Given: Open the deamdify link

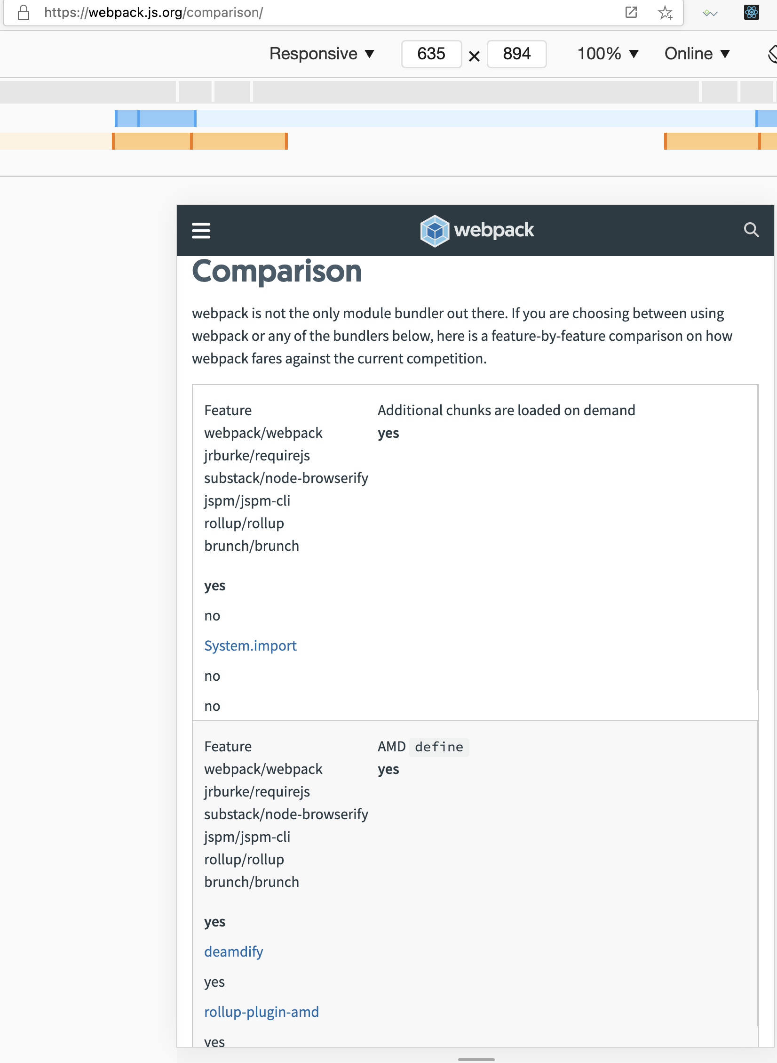Looking at the screenshot, I should click(233, 951).
